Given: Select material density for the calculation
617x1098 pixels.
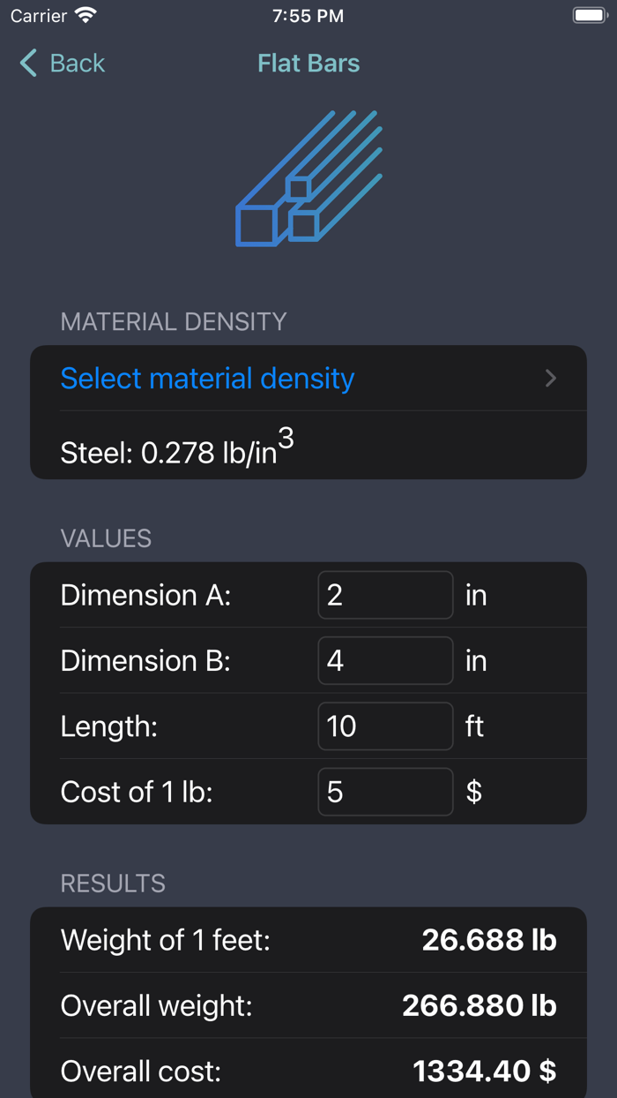Looking at the screenshot, I should pos(206,378).
